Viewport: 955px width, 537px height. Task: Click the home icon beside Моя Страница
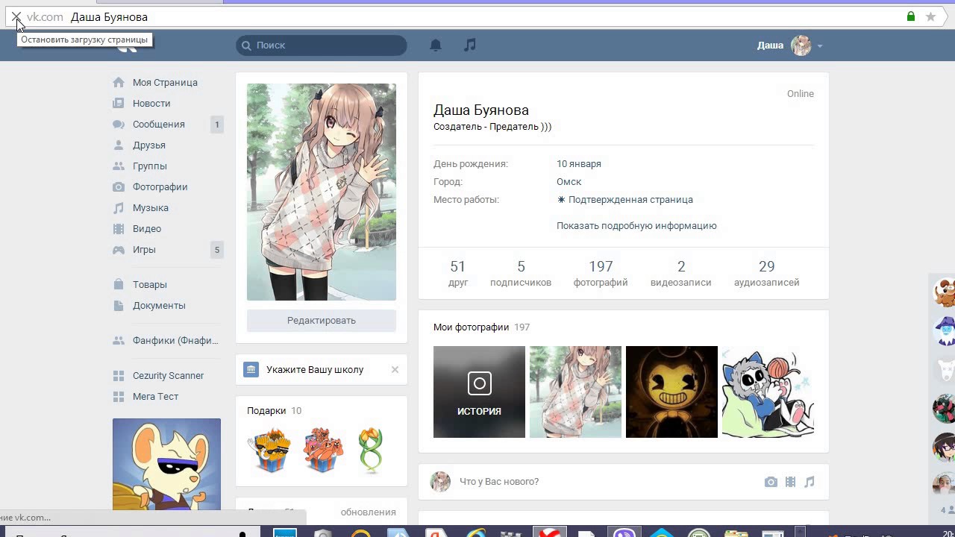119,82
